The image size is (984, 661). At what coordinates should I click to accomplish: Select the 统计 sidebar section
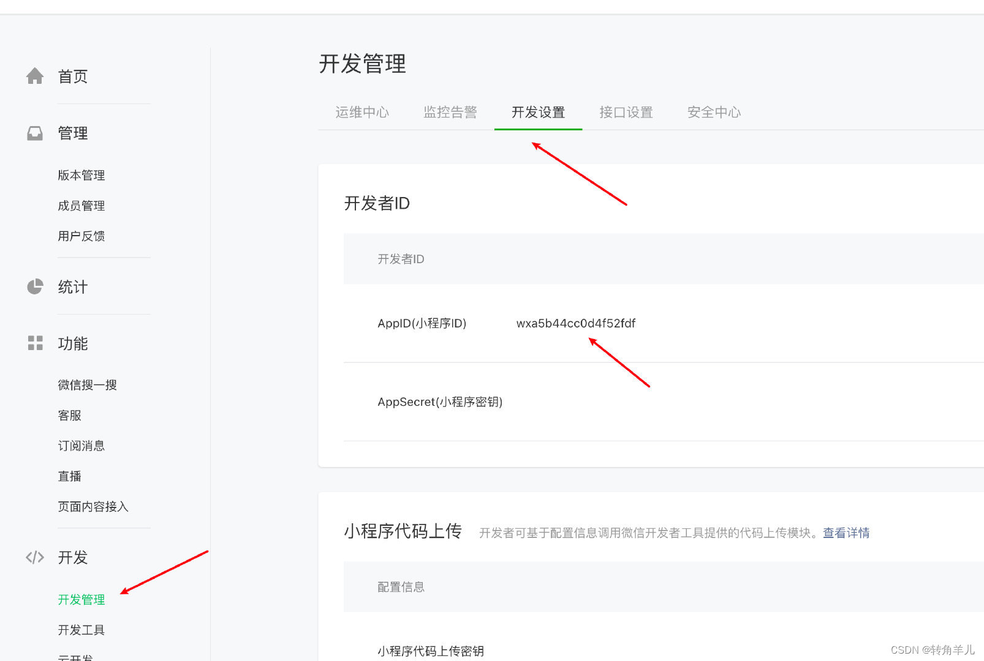[73, 286]
